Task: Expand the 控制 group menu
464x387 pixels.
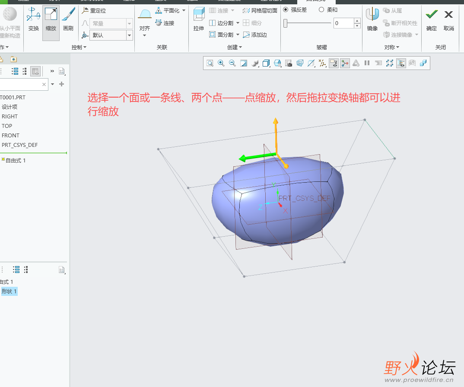Action: click(x=79, y=48)
